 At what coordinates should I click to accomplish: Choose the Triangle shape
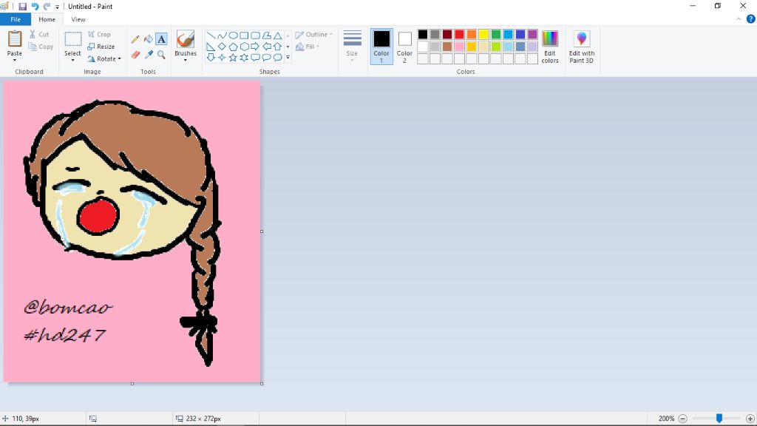[x=278, y=35]
